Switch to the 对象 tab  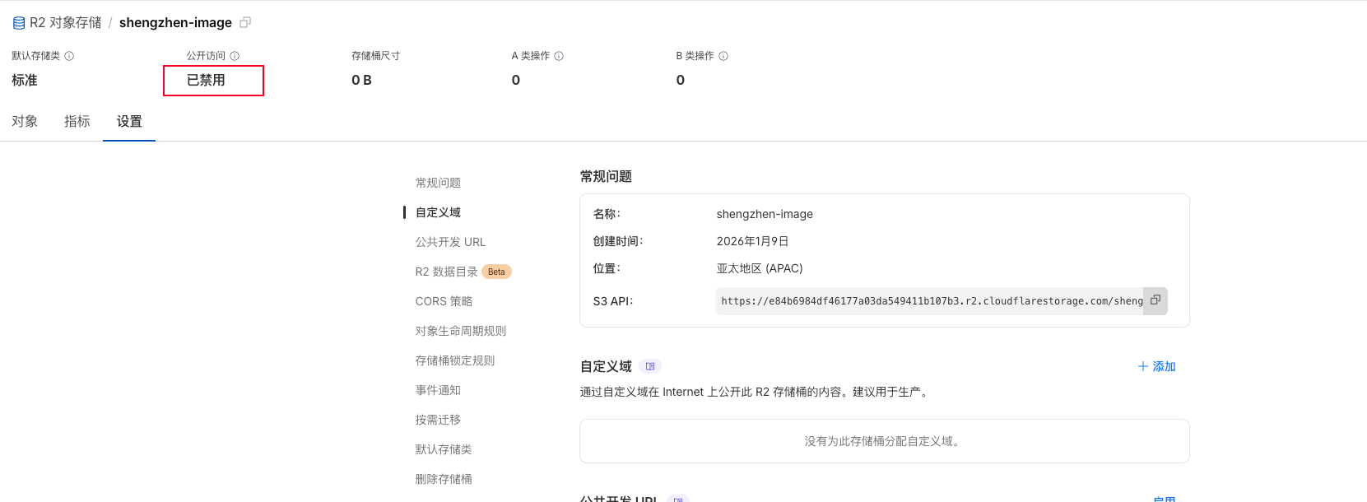25,121
